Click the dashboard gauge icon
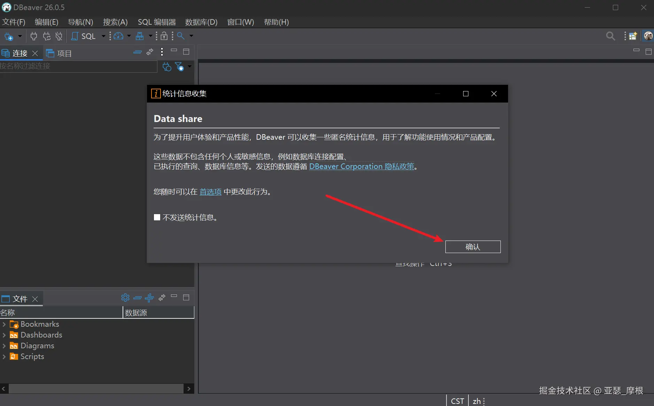Viewport: 654px width, 406px height. point(118,36)
